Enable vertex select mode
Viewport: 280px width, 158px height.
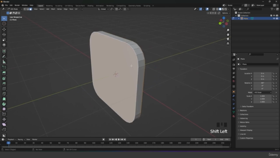[x=25, y=9]
